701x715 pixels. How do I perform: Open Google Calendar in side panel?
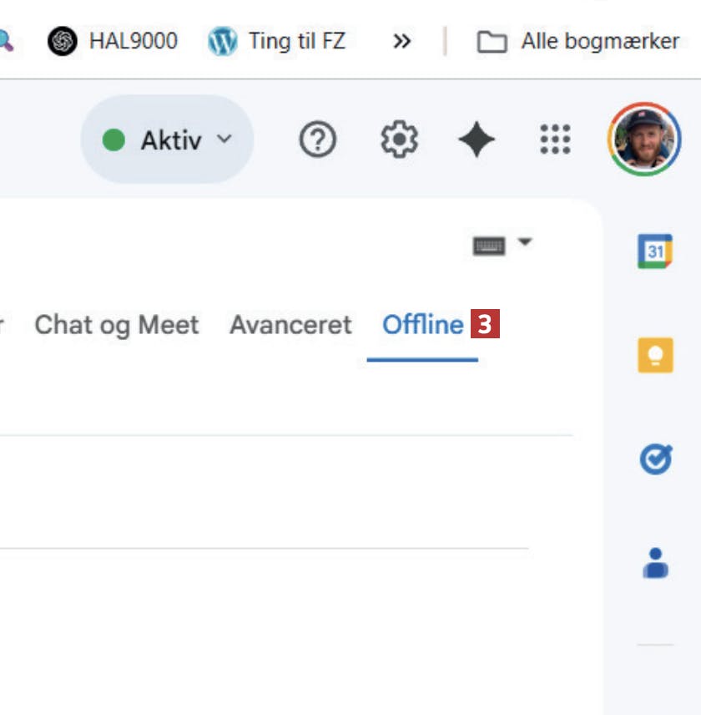point(655,251)
